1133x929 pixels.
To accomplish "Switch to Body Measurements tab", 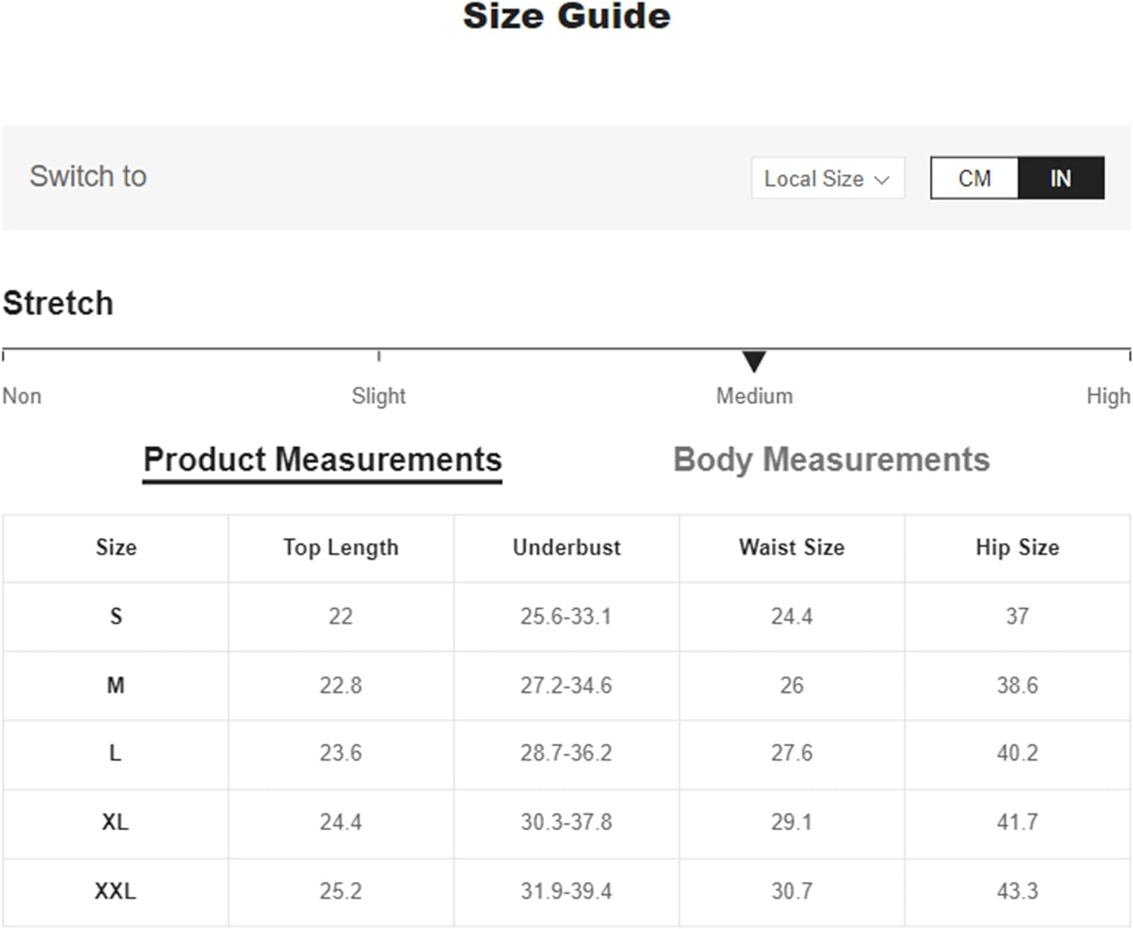I will (x=831, y=460).
